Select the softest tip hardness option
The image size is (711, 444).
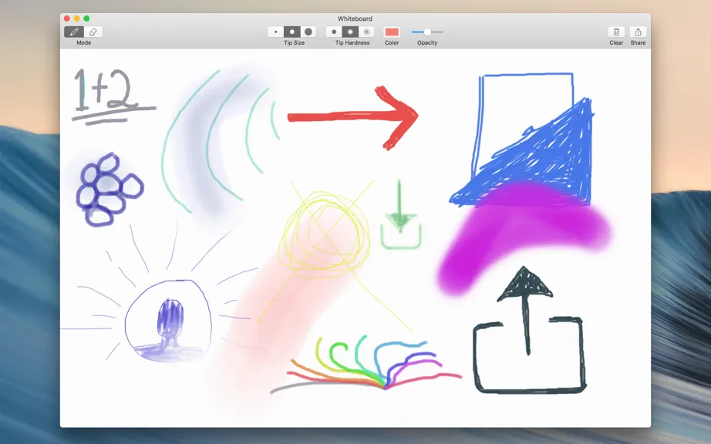tap(366, 32)
